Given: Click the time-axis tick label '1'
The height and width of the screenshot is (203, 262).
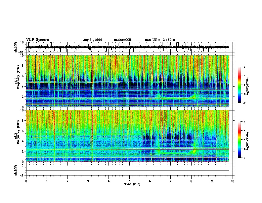Looking at the screenshot, I should pyautogui.click(x=47, y=181).
